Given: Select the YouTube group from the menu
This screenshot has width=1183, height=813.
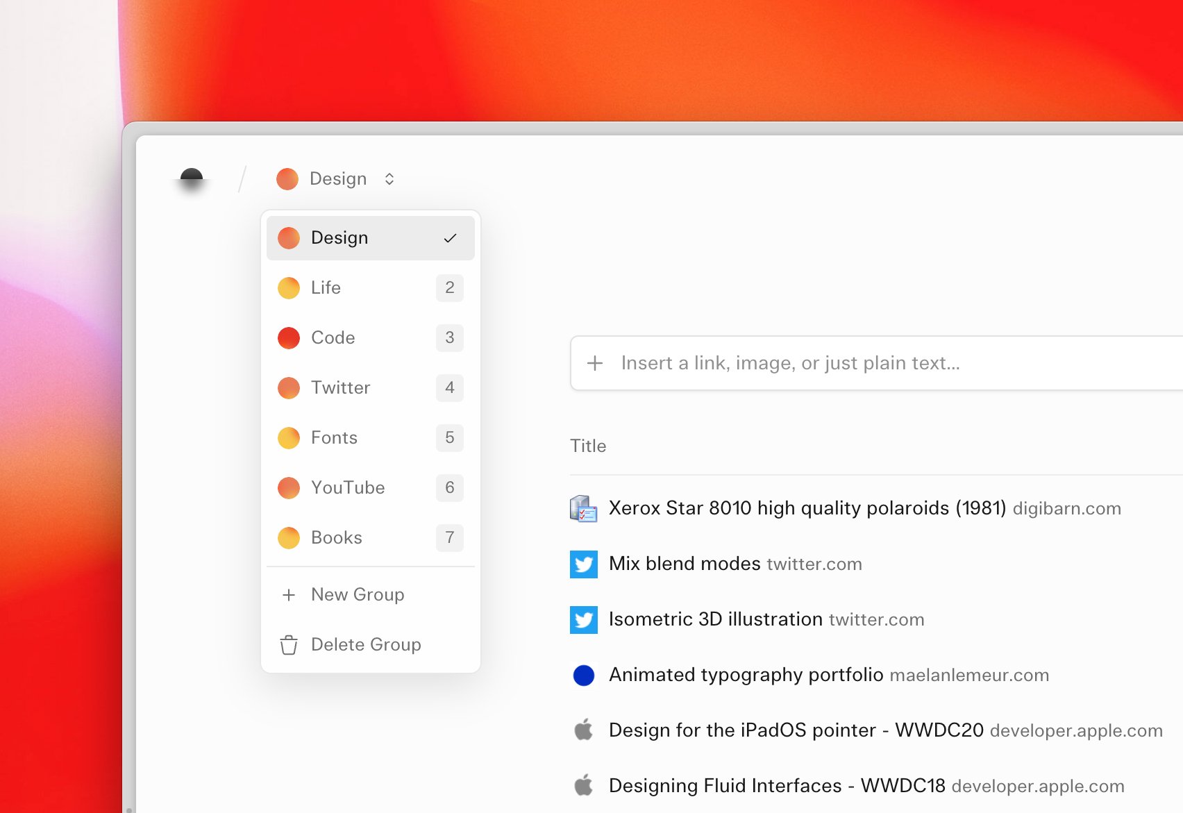Looking at the screenshot, I should (x=348, y=487).
